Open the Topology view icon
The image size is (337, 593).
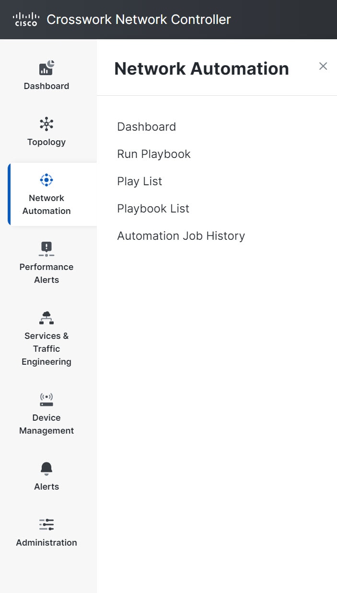[46, 123]
